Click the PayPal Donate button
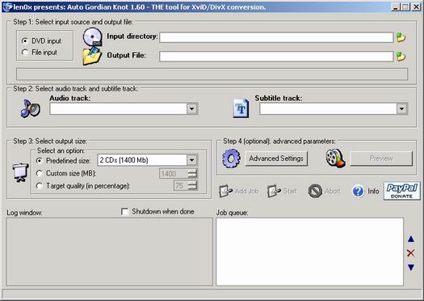This screenshot has height=301, width=424. click(x=402, y=191)
